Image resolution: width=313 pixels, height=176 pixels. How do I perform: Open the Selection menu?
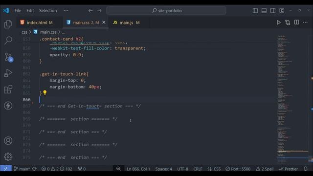(x=48, y=11)
